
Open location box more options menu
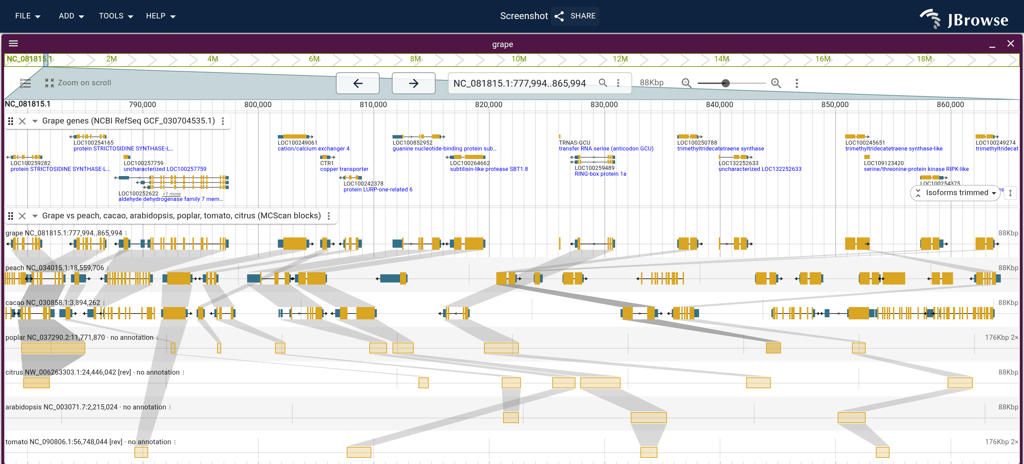point(618,83)
